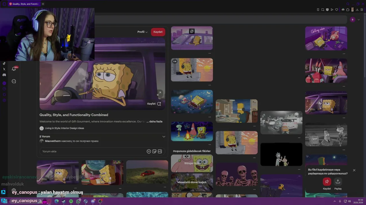Open Spotify from the taskbar
The image size is (366, 205).
(x=71, y=201)
